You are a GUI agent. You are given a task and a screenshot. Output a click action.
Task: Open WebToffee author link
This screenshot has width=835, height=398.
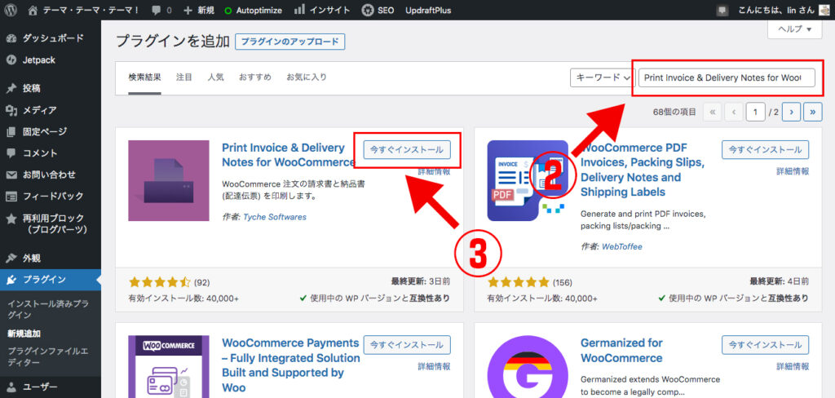(x=622, y=246)
